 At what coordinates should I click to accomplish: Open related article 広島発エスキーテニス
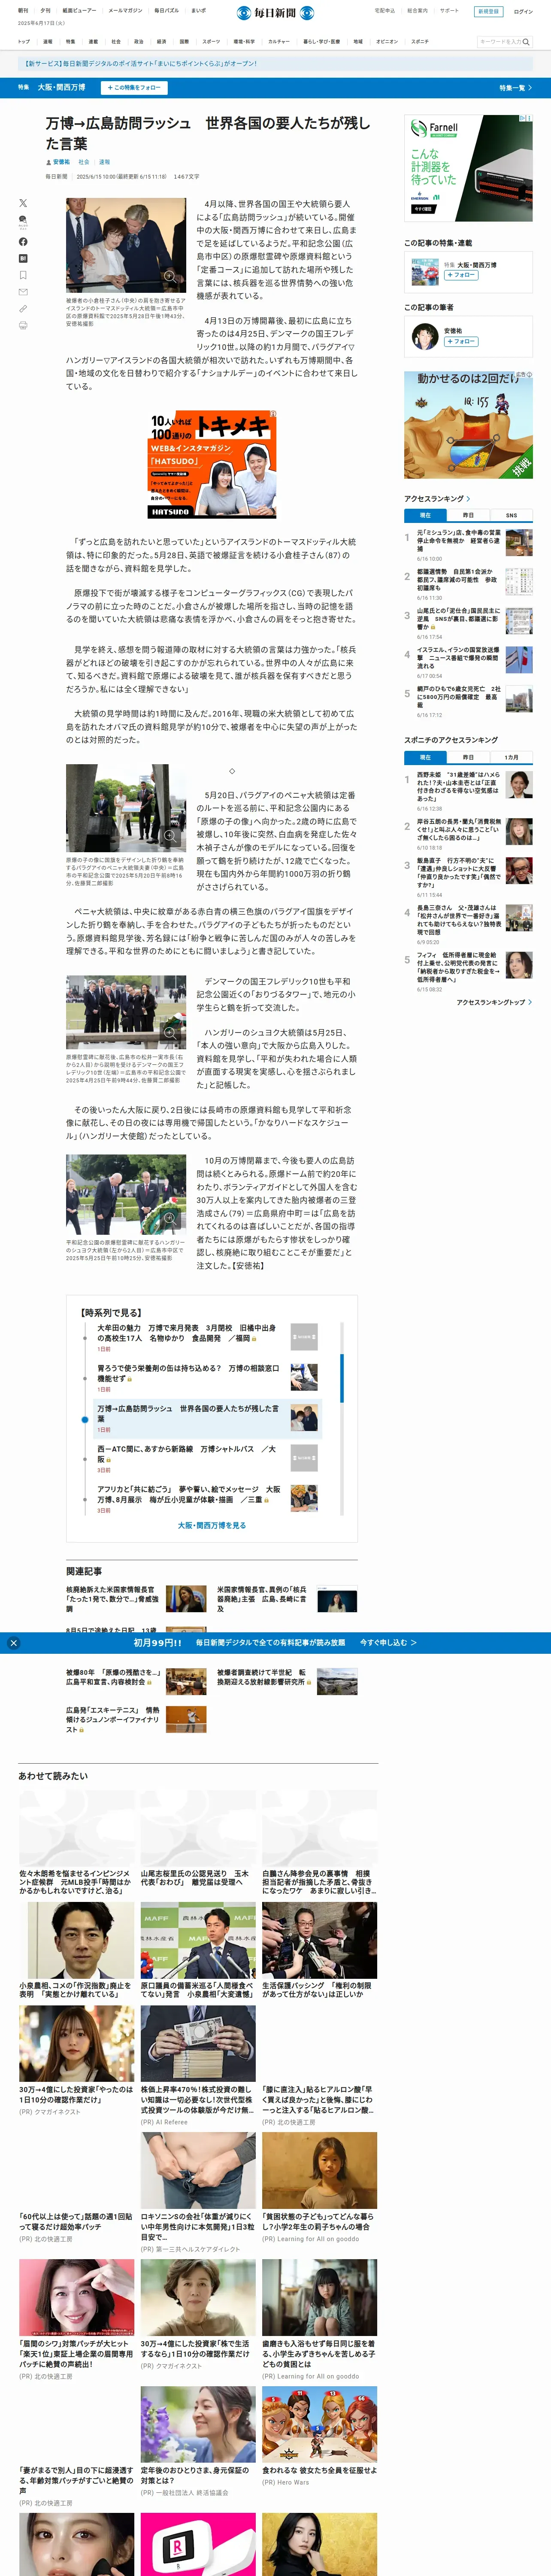pyautogui.click(x=112, y=1719)
